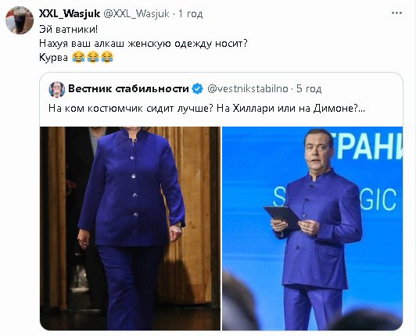
Task: Click the '5 год' quoted tweet timestamp
Action: [309, 88]
